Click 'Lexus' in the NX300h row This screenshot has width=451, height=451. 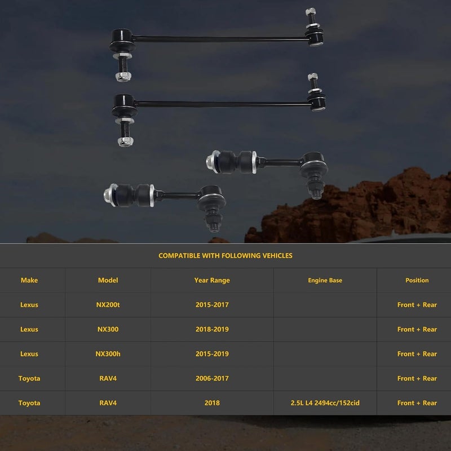click(29, 354)
